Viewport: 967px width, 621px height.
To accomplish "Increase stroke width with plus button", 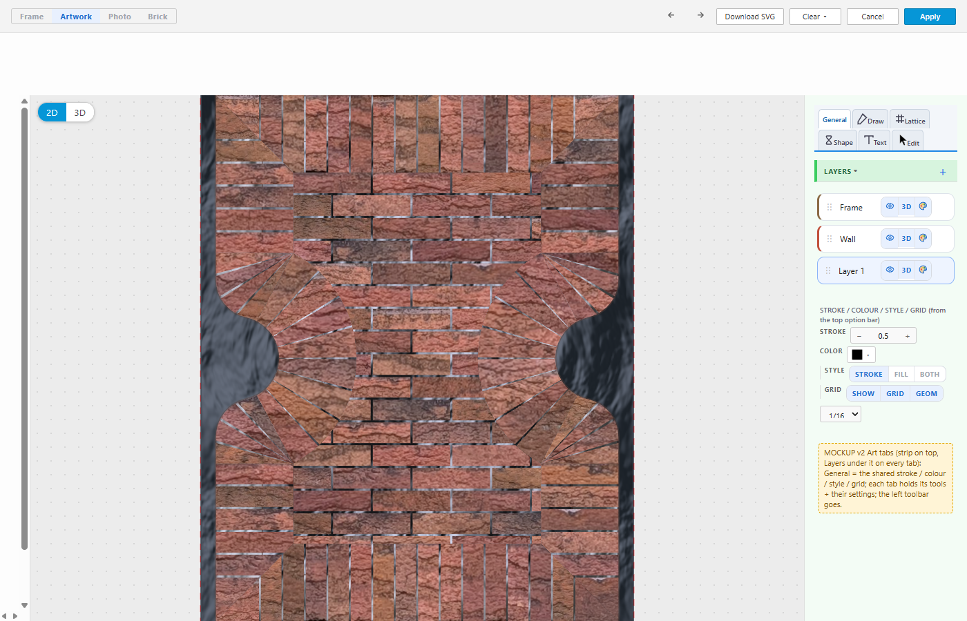I will click(x=908, y=336).
